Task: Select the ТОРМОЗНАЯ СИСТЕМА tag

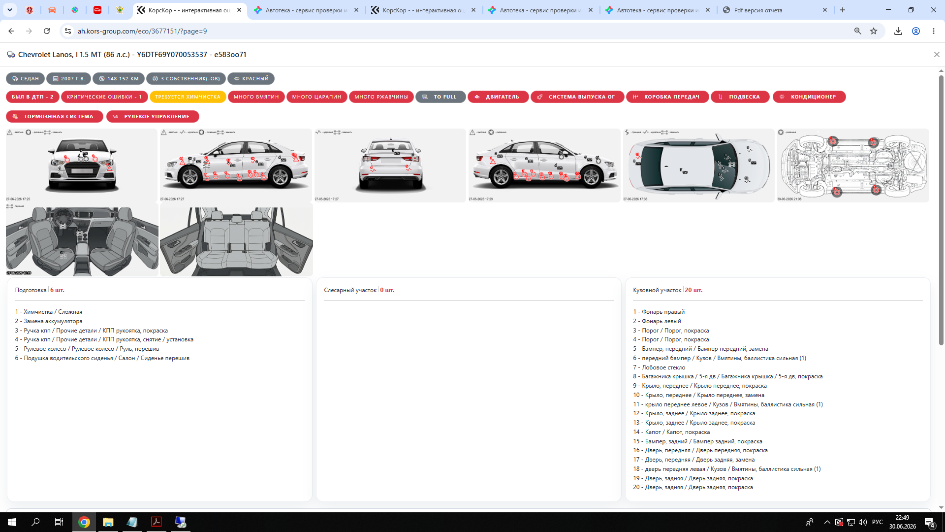Action: pyautogui.click(x=55, y=117)
